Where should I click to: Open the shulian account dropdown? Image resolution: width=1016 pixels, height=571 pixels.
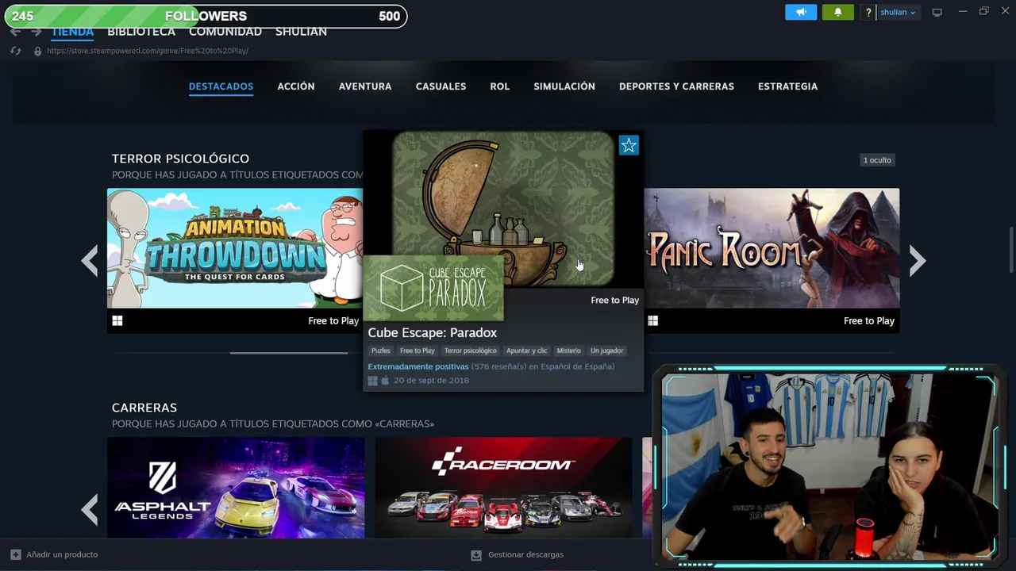(898, 12)
